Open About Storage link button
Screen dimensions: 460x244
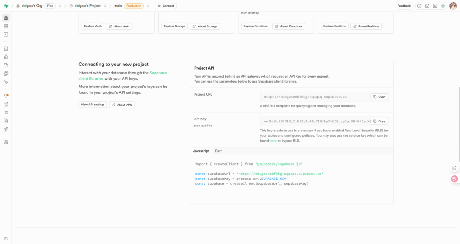tap(205, 26)
